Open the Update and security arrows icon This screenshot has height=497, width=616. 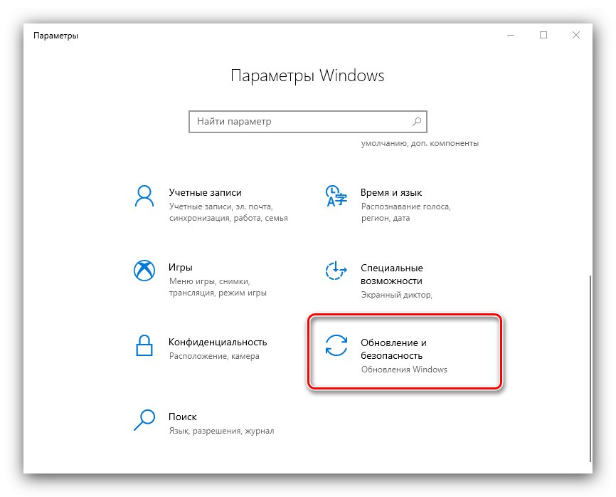click(x=336, y=345)
